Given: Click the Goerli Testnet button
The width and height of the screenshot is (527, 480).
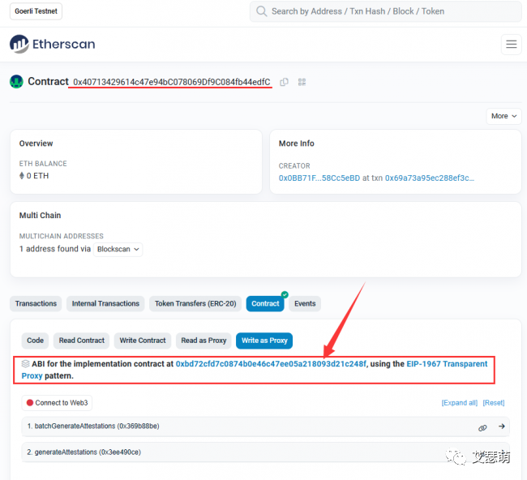Looking at the screenshot, I should (36, 11).
